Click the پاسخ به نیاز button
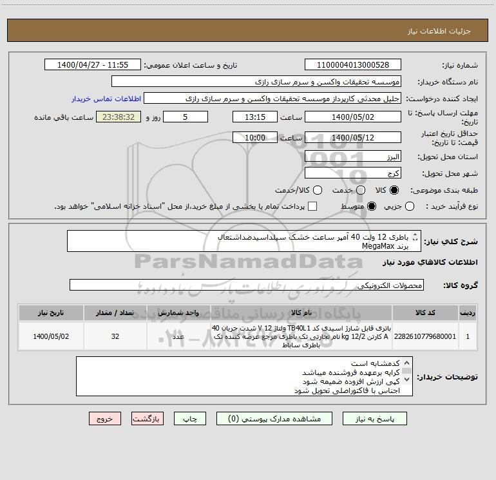This screenshot has height=480, width=496. (374, 419)
